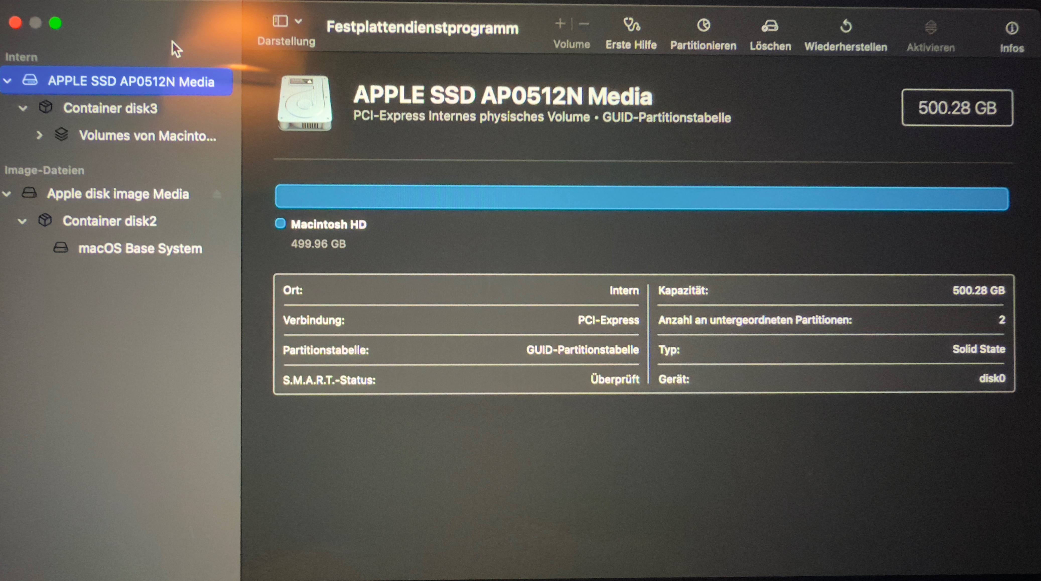Viewport: 1041px width, 581px height.
Task: Expand Volumes von Macintosh group
Action: (39, 135)
